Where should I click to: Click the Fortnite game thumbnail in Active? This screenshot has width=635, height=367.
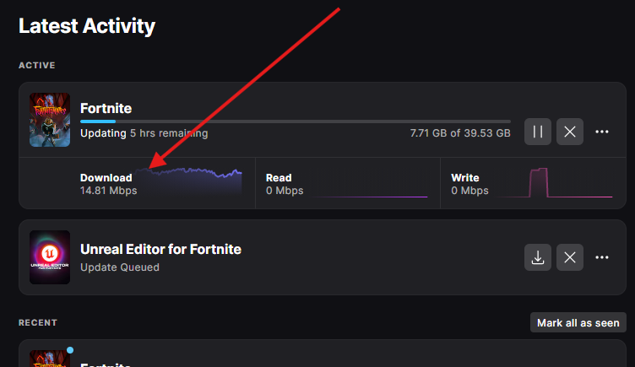coord(50,120)
